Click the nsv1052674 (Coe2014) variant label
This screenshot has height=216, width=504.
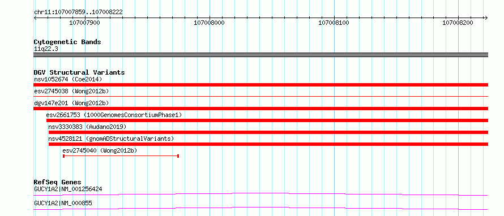click(x=68, y=79)
